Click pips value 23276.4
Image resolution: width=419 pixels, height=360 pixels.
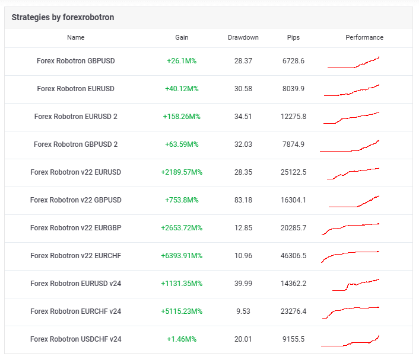pos(293,311)
